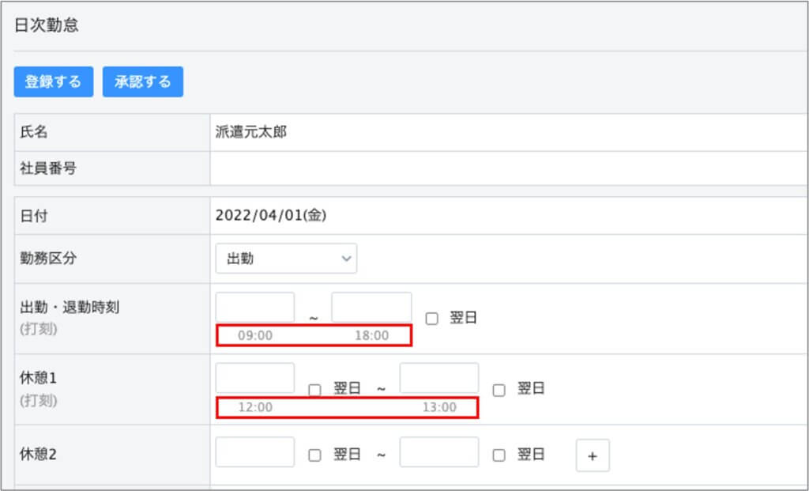The image size is (809, 491).
Task: Click the stamped 12:00 break start time
Action: click(x=255, y=407)
